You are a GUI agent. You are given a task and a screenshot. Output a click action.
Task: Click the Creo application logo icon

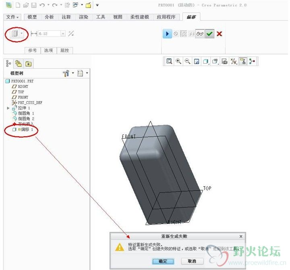tap(8, 5)
